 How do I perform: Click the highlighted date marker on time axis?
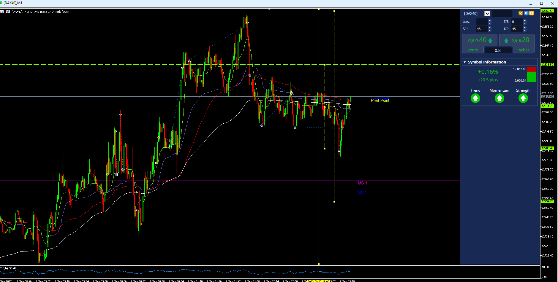tap(318, 281)
